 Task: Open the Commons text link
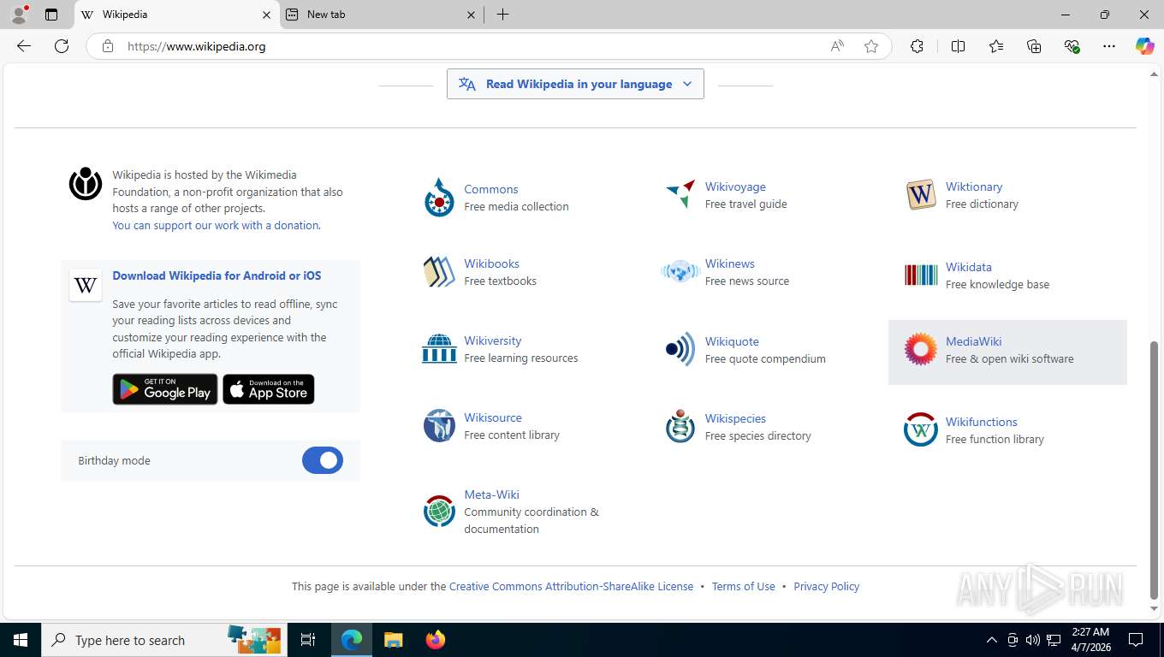pyautogui.click(x=490, y=189)
